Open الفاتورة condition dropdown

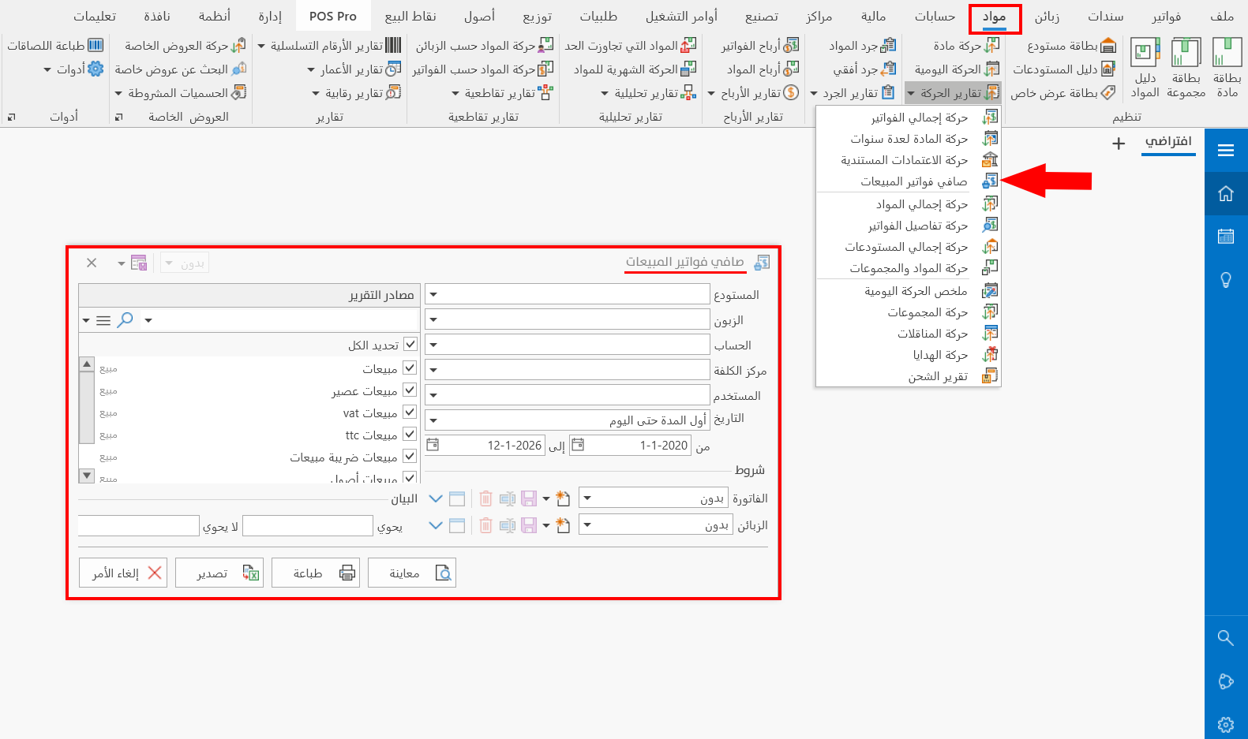[x=587, y=498]
